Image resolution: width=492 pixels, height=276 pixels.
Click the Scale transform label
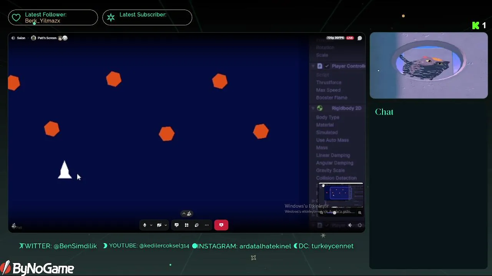point(322,55)
